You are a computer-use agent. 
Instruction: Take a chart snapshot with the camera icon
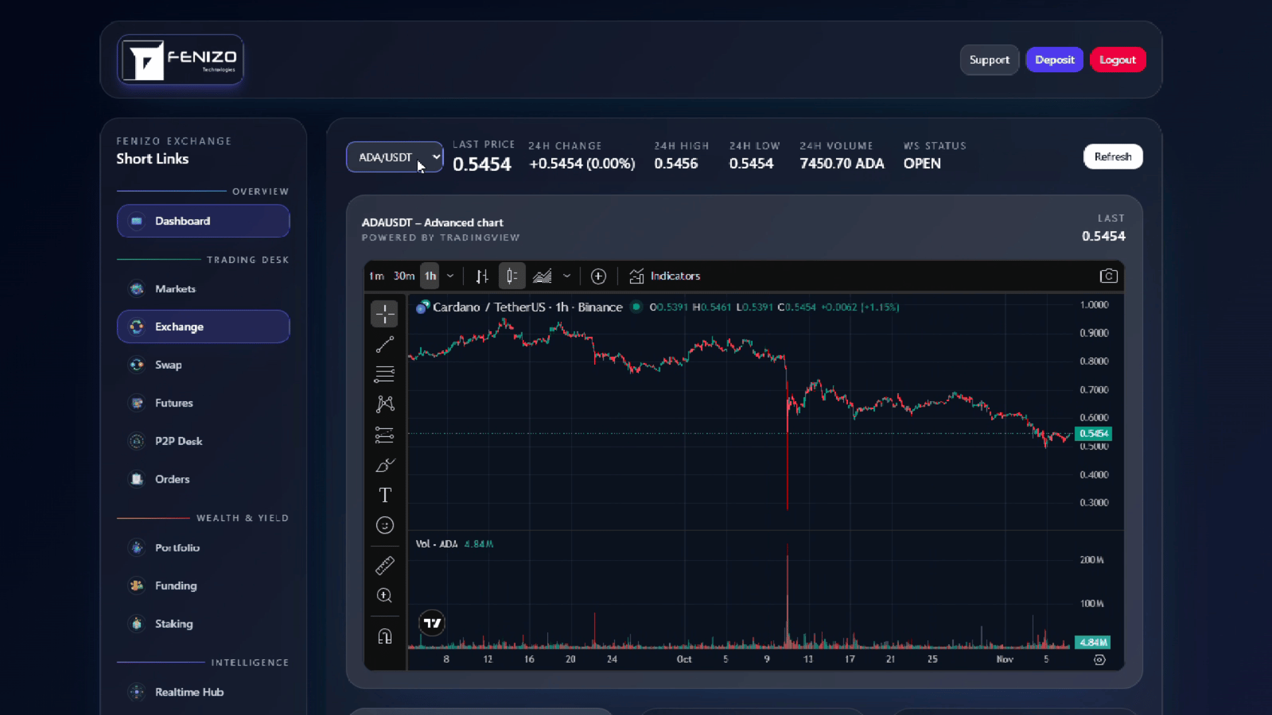click(1108, 276)
